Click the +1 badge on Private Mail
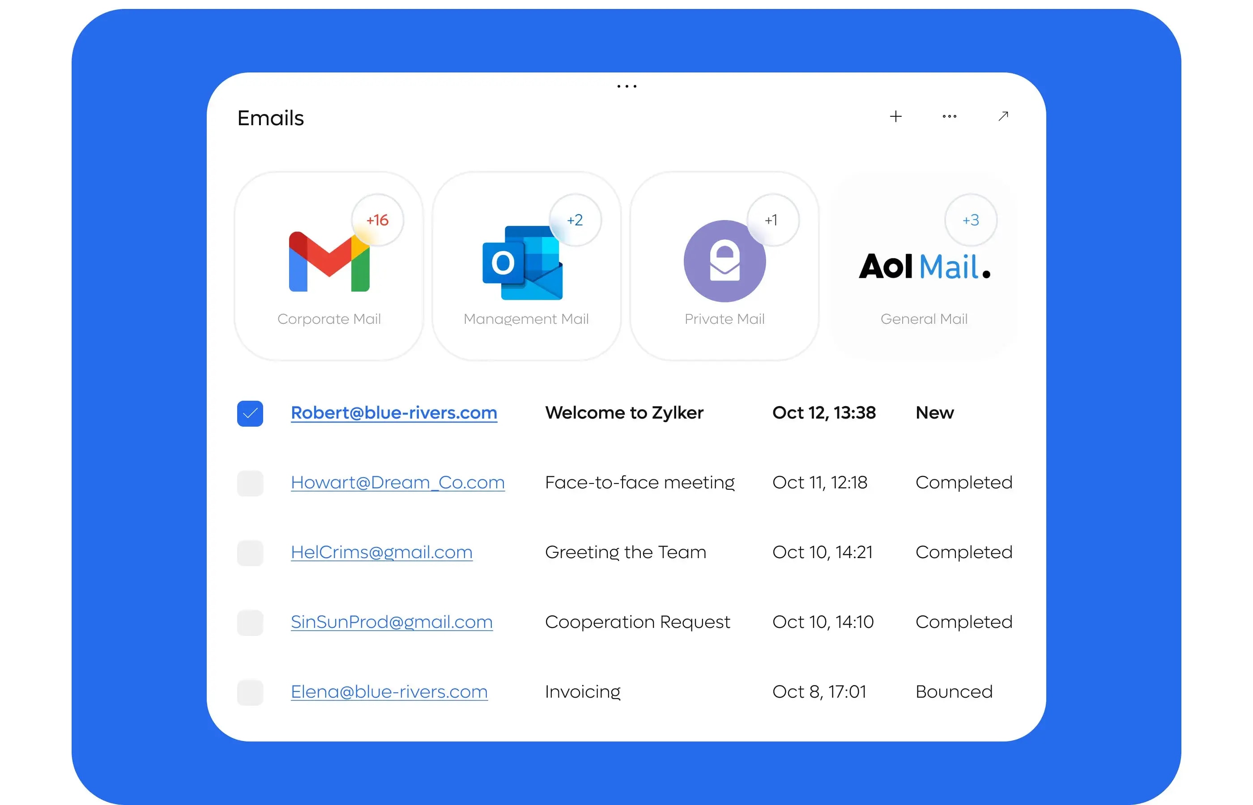This screenshot has height=805, width=1253. coord(772,220)
